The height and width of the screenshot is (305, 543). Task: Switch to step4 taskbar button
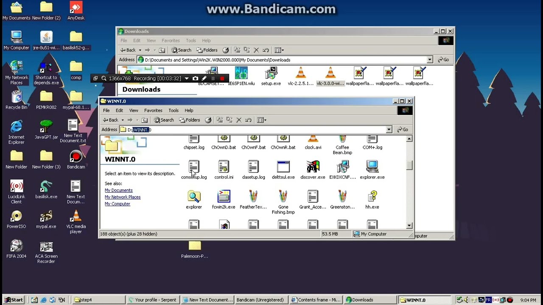click(x=99, y=300)
